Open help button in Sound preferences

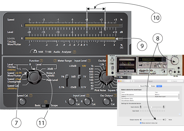pos(180,114)
